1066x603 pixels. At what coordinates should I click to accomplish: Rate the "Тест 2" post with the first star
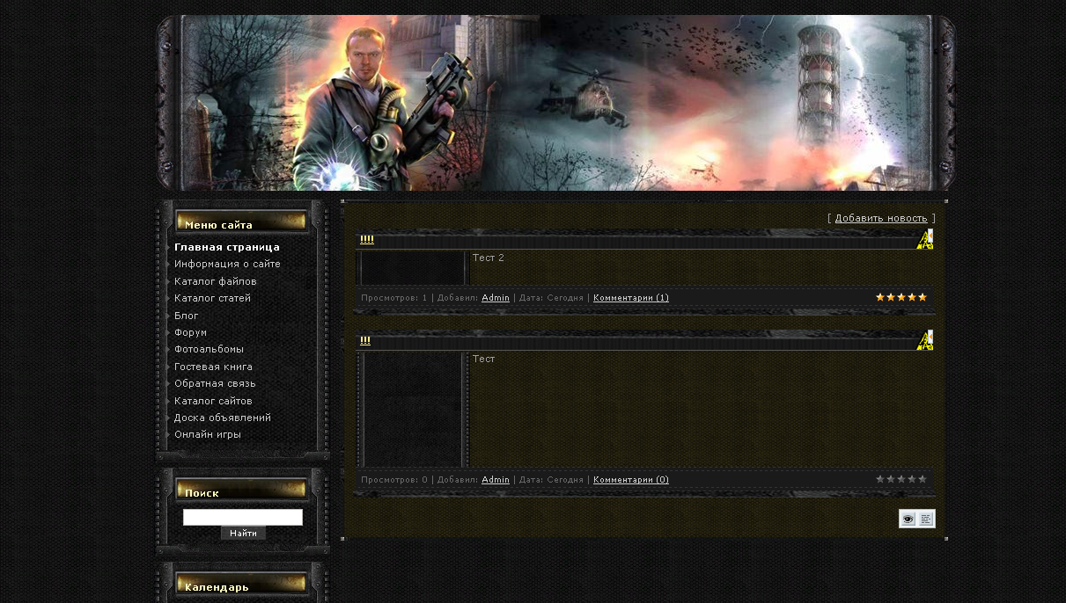point(880,297)
